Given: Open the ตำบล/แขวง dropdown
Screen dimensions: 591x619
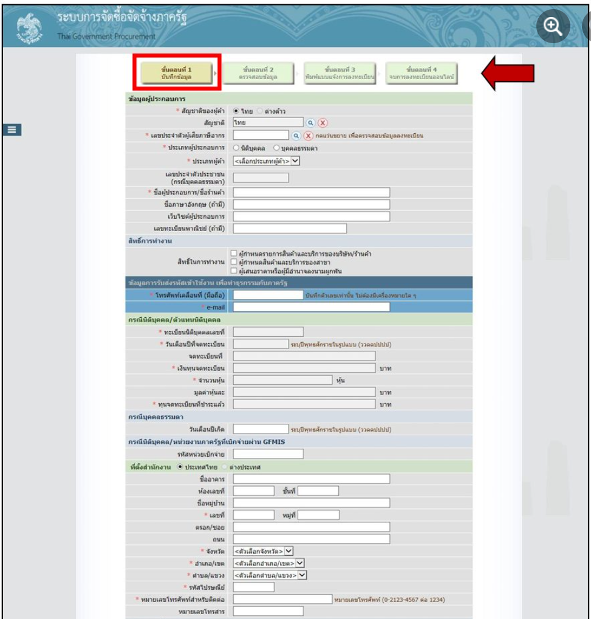Looking at the screenshot, I should coord(270,575).
